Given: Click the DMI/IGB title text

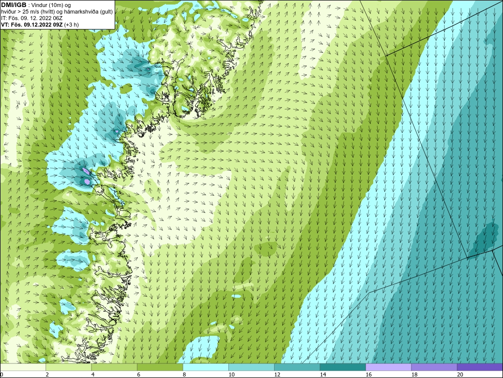Looking at the screenshot, I should click(14, 5).
